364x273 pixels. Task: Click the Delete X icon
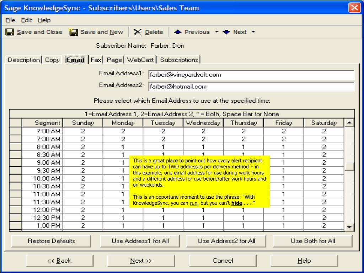click(x=138, y=32)
